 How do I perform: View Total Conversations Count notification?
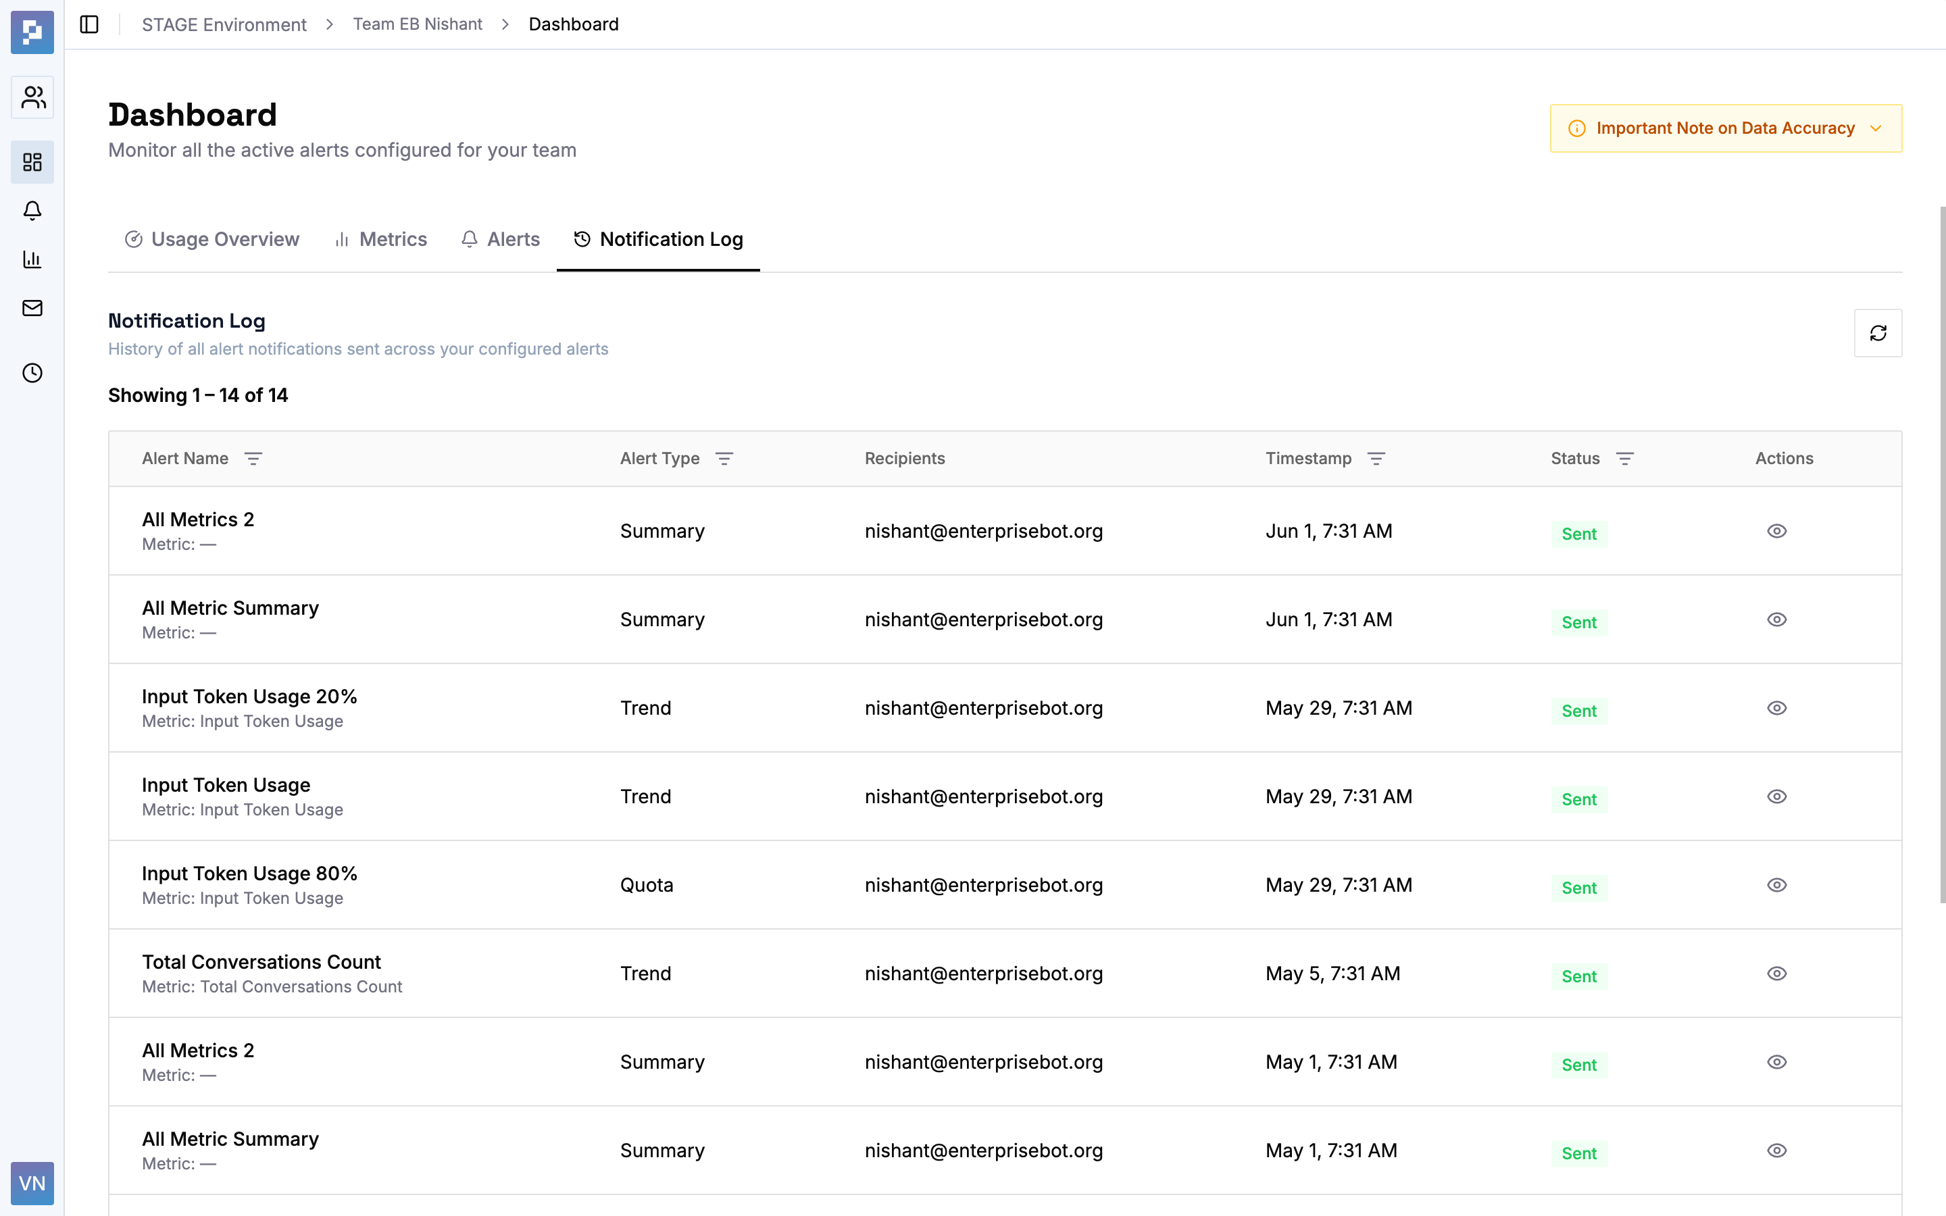click(1776, 973)
